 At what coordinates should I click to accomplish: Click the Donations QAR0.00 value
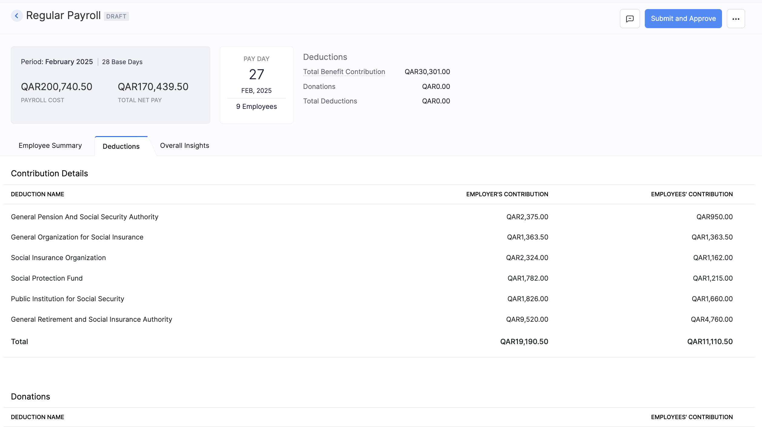[436, 86]
